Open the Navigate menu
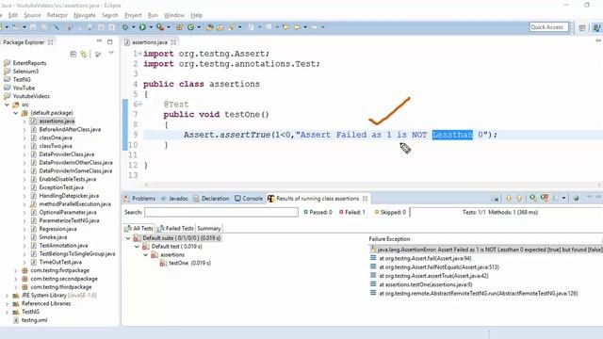This screenshot has height=339, width=603. click(x=85, y=15)
